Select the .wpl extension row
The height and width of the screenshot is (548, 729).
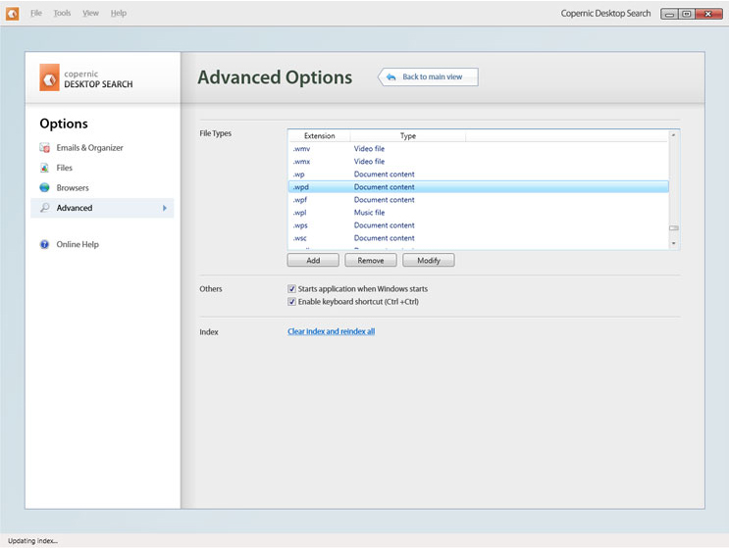479,213
